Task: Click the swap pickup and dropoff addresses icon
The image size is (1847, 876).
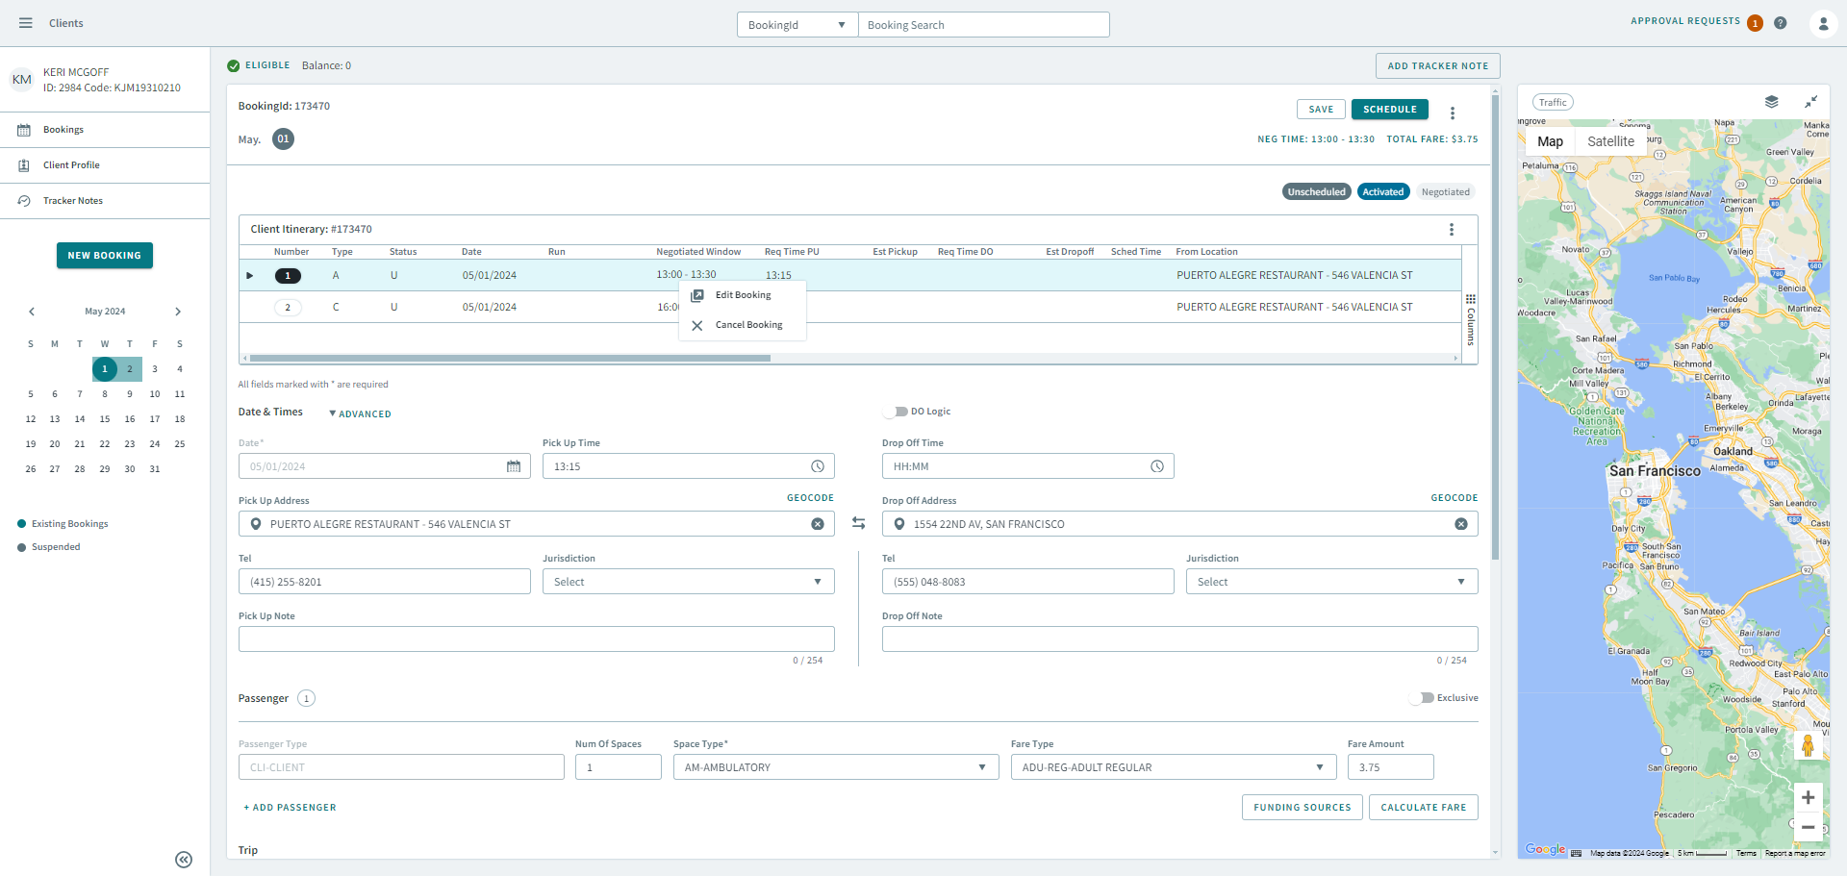Action: coord(858,523)
